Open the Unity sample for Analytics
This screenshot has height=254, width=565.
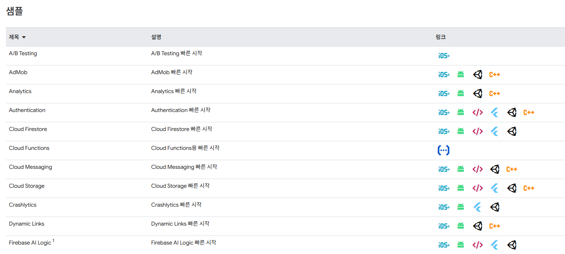[x=478, y=93]
